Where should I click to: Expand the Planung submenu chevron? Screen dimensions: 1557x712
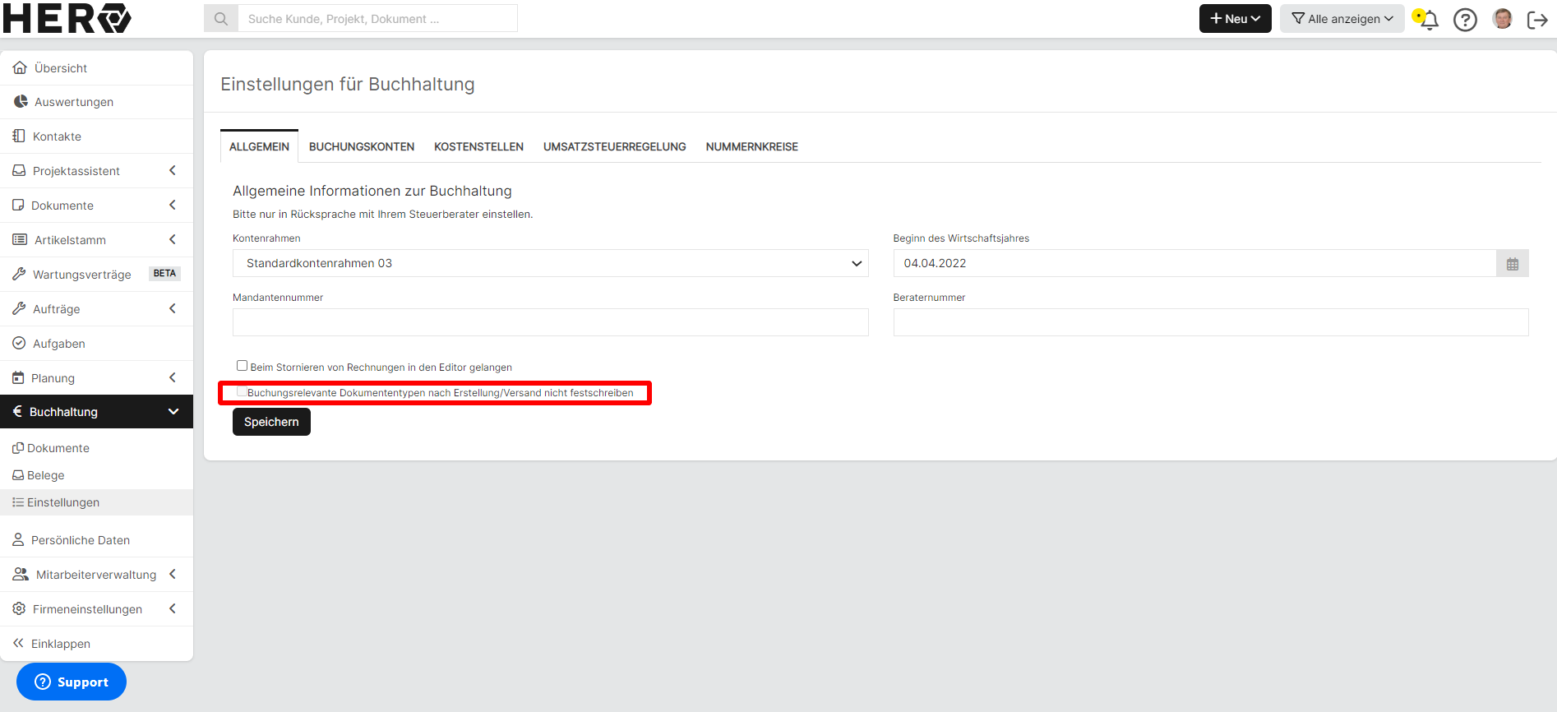[x=173, y=377]
